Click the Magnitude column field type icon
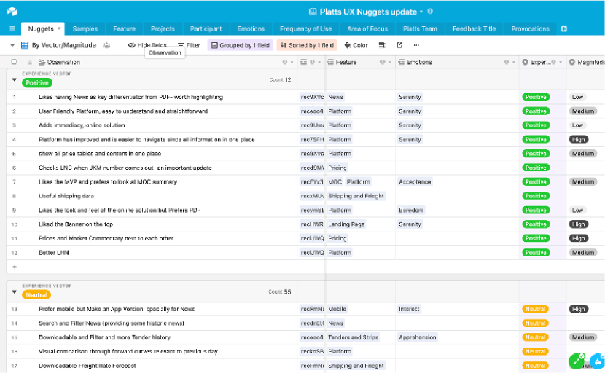The width and height of the screenshot is (605, 373). (x=571, y=62)
